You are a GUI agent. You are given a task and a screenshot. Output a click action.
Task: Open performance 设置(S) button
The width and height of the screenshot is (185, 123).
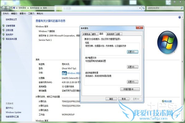tap(133, 52)
